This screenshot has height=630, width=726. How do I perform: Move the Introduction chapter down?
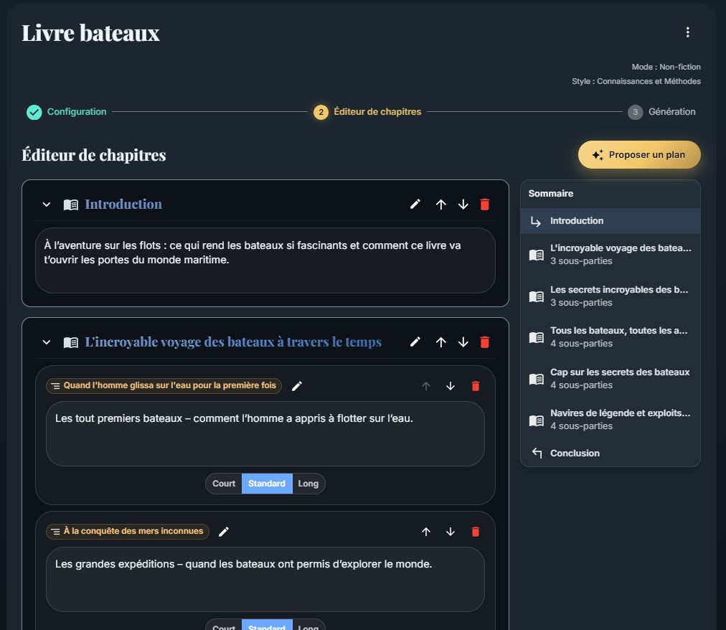pos(463,204)
